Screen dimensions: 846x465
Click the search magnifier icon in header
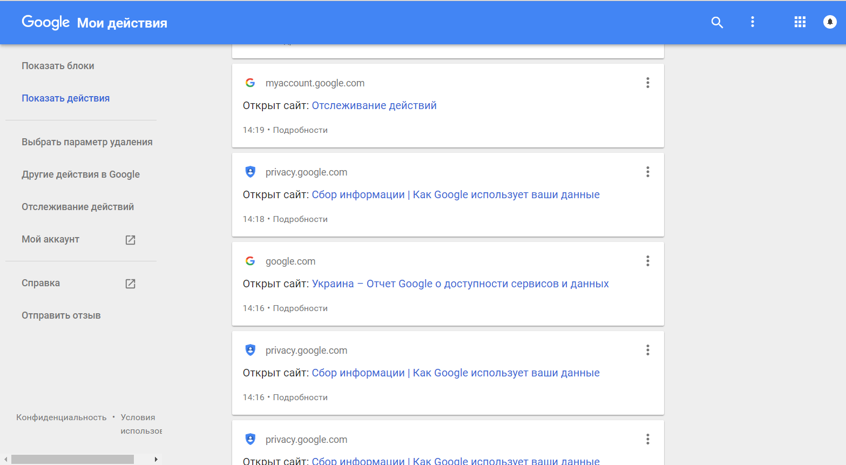(717, 22)
